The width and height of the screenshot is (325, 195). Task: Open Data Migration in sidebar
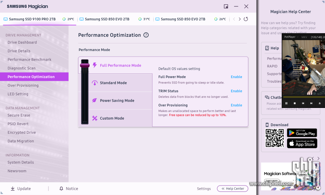(x=21, y=141)
